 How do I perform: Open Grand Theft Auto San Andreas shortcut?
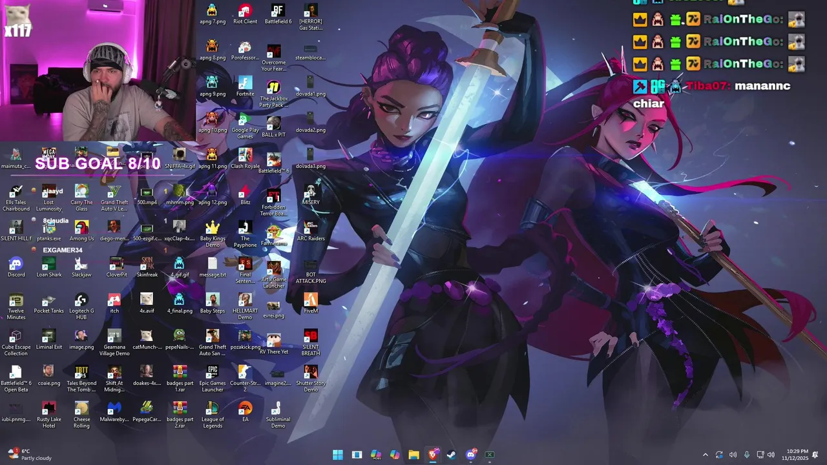[x=212, y=343]
